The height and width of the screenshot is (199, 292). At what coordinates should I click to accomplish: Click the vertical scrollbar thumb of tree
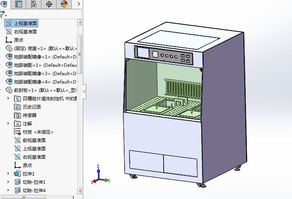(x=80, y=55)
